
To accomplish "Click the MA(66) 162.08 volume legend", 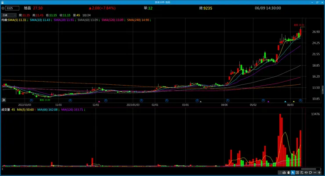I will 48,110.
